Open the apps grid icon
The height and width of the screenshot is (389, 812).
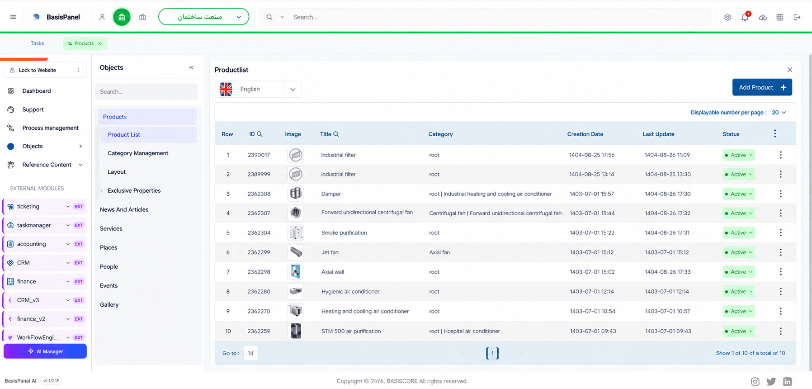[x=780, y=17]
